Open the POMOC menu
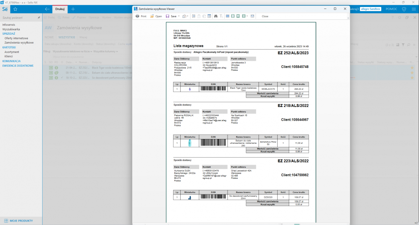Image resolution: width=419 pixels, height=225 pixels. (x=391, y=9)
